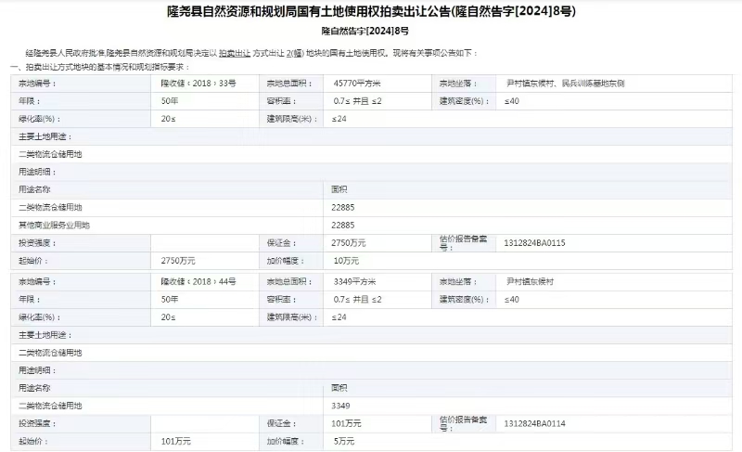
Task: Click appraisal report number 1312824BA0115
Action: click(x=534, y=242)
